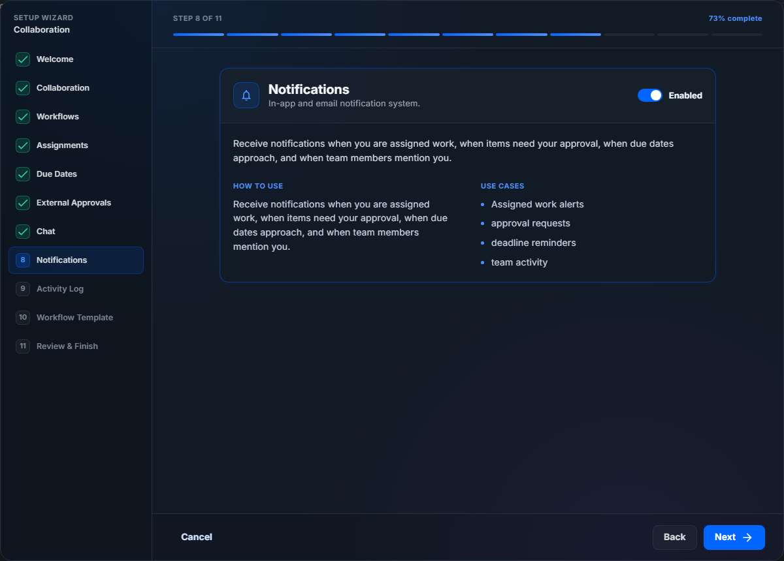Click the HOW TO USE heading

pos(258,186)
